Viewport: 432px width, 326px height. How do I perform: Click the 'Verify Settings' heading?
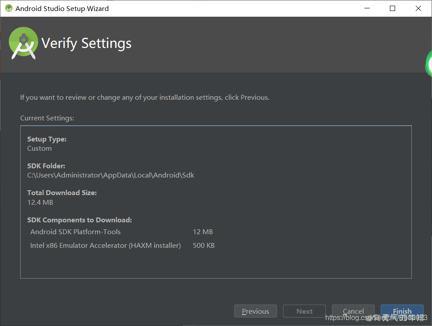(86, 43)
